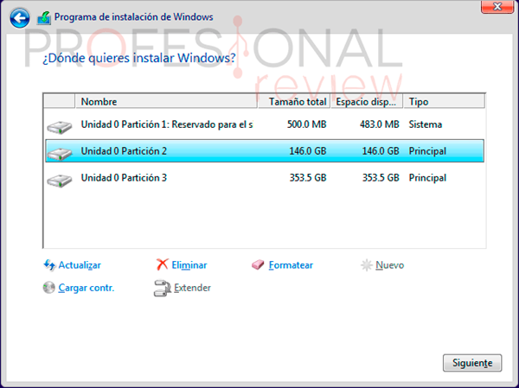The height and width of the screenshot is (388, 519).
Task: Click the Sistema type cell
Action: (426, 124)
